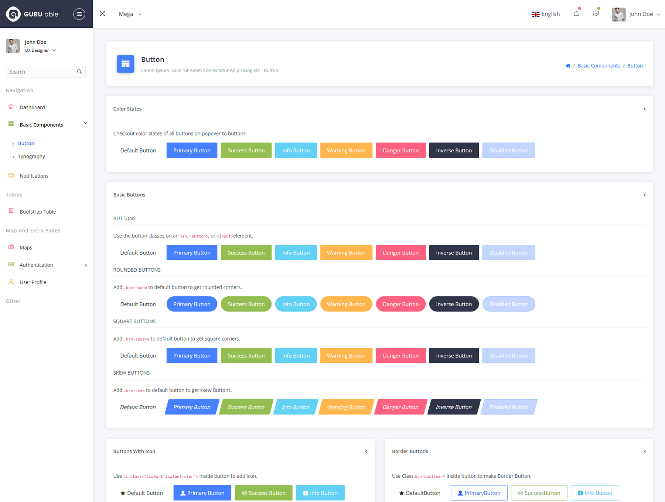Click Basic Components breadcrumb link
This screenshot has height=502, width=665.
tap(598, 66)
